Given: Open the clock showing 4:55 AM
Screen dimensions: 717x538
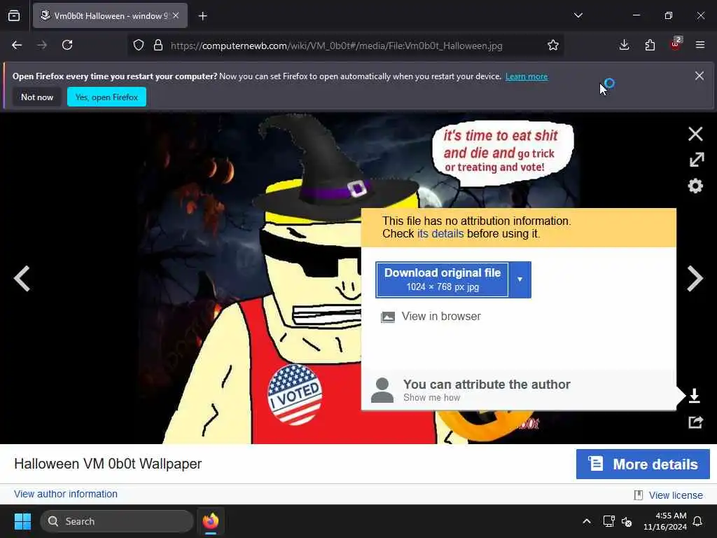Looking at the screenshot, I should (x=664, y=521).
